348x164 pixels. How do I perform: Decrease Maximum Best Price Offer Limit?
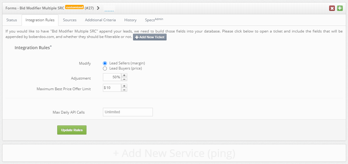pyautogui.click(x=124, y=90)
